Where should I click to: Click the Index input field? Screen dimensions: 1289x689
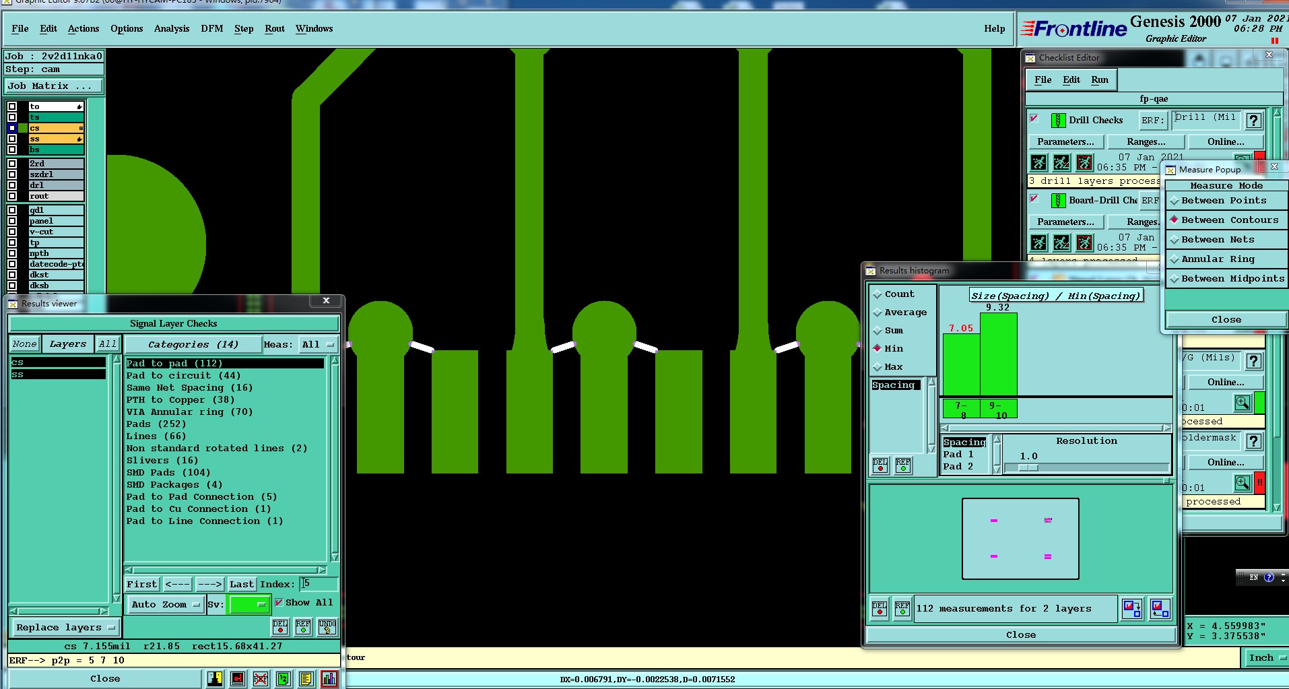(x=319, y=584)
